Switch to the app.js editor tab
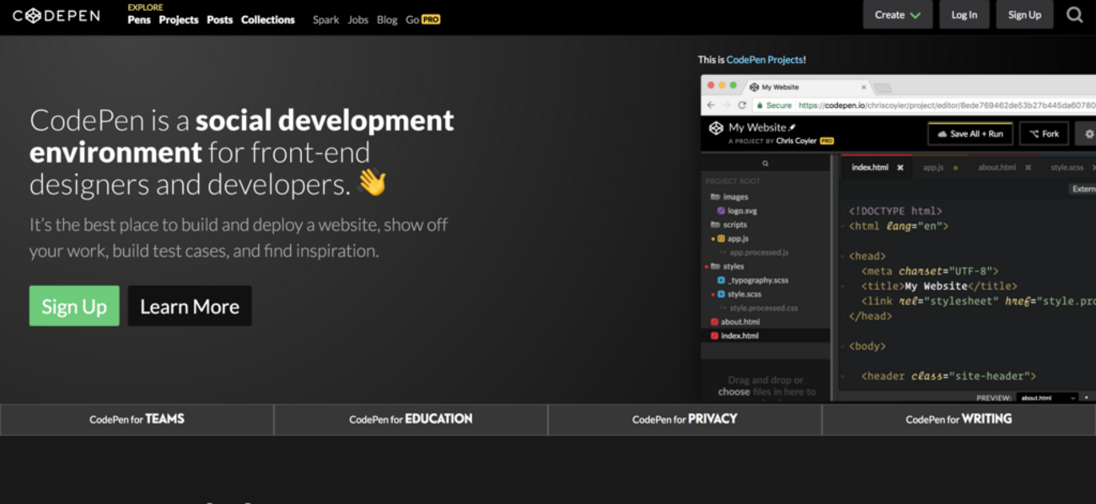1096x504 pixels. pos(933,168)
